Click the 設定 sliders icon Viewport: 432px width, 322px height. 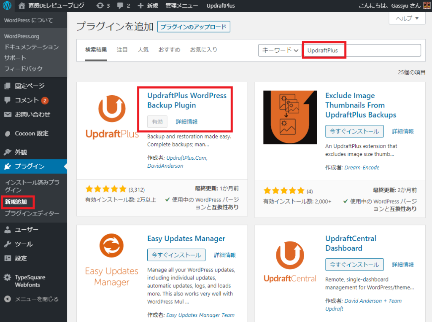click(8, 258)
